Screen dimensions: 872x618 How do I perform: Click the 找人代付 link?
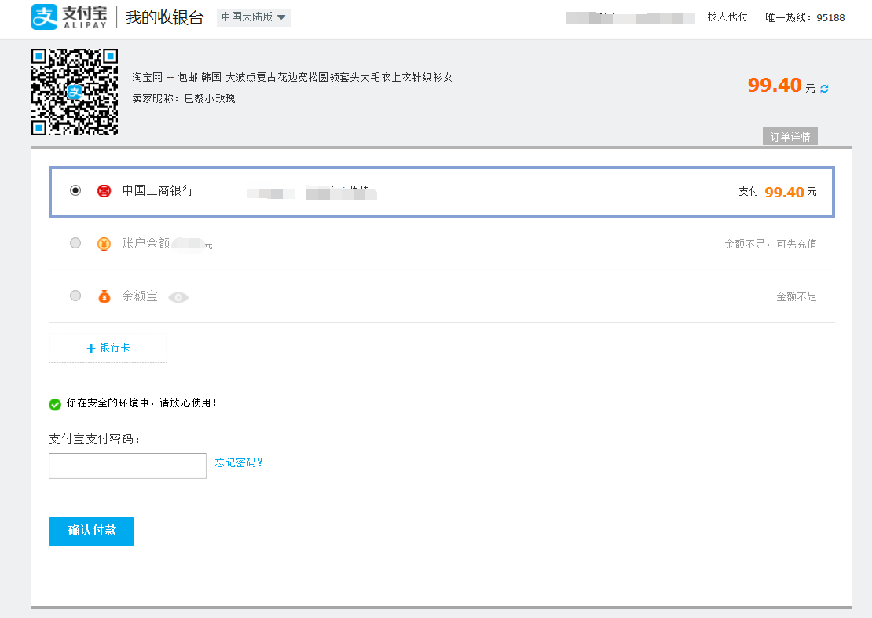click(727, 17)
